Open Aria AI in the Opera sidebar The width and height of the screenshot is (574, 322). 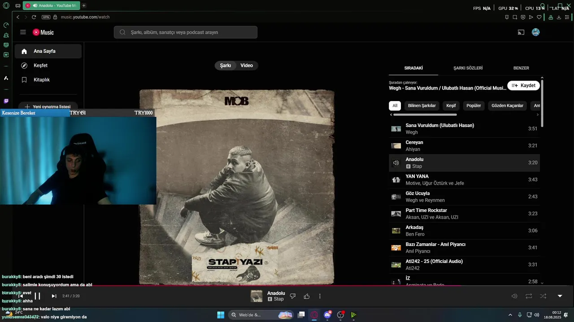(x=6, y=78)
